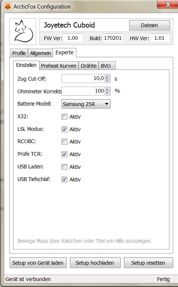Disable the LSL Modus checkbox
The height and width of the screenshot is (287, 178).
click(x=64, y=129)
